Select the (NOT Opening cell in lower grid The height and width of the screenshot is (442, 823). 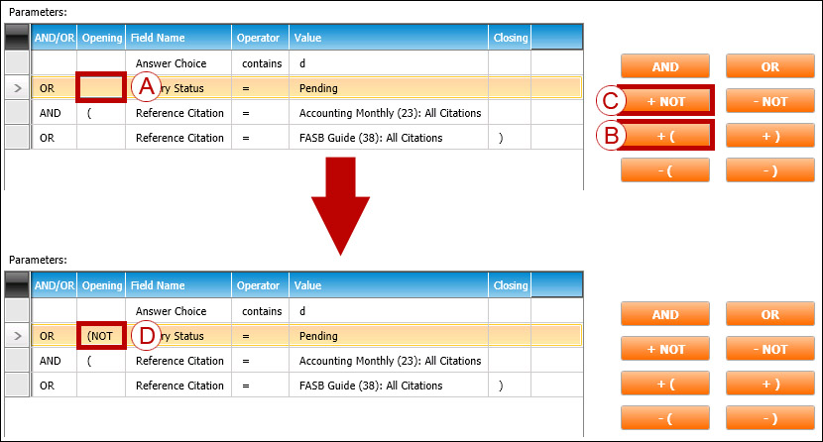101,336
